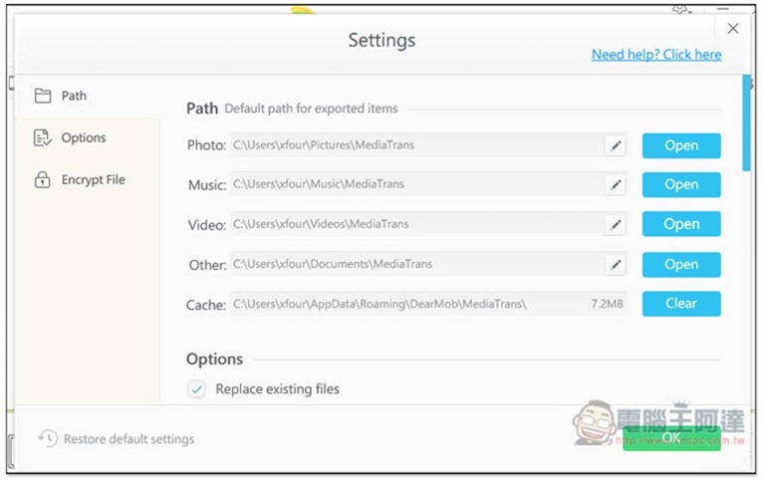762x479 pixels.
Task: Click the folder icon beside Path
Action: [43, 96]
